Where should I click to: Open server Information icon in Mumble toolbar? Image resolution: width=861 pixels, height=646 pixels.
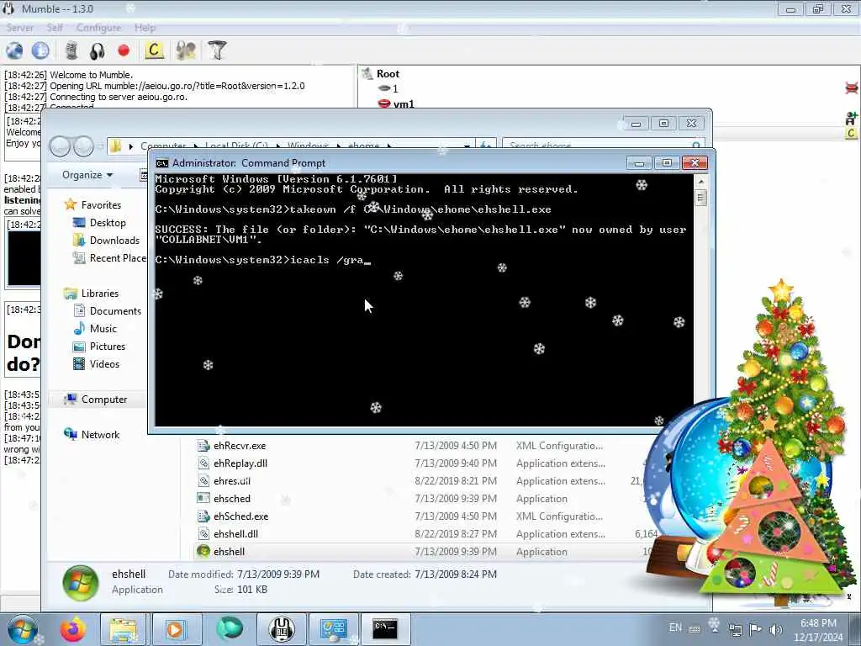tap(40, 50)
